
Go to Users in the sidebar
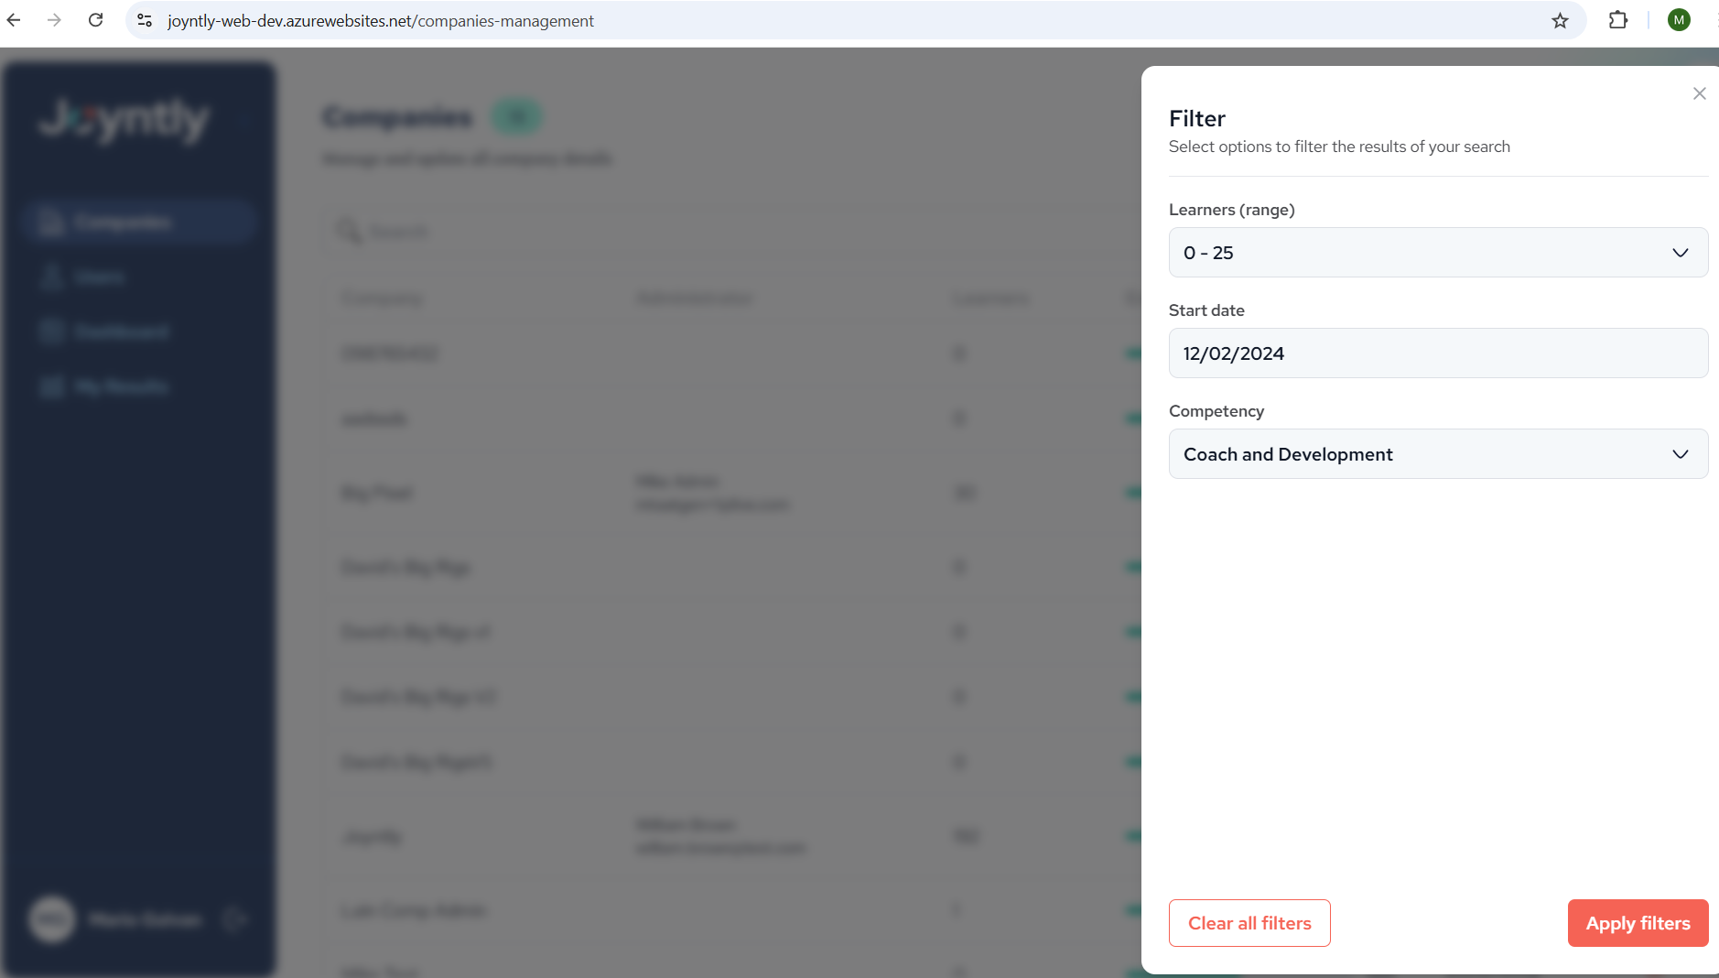point(100,277)
